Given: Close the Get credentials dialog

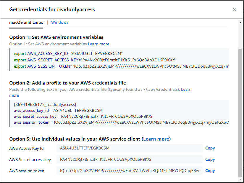Looking at the screenshot, I should click(x=234, y=9).
